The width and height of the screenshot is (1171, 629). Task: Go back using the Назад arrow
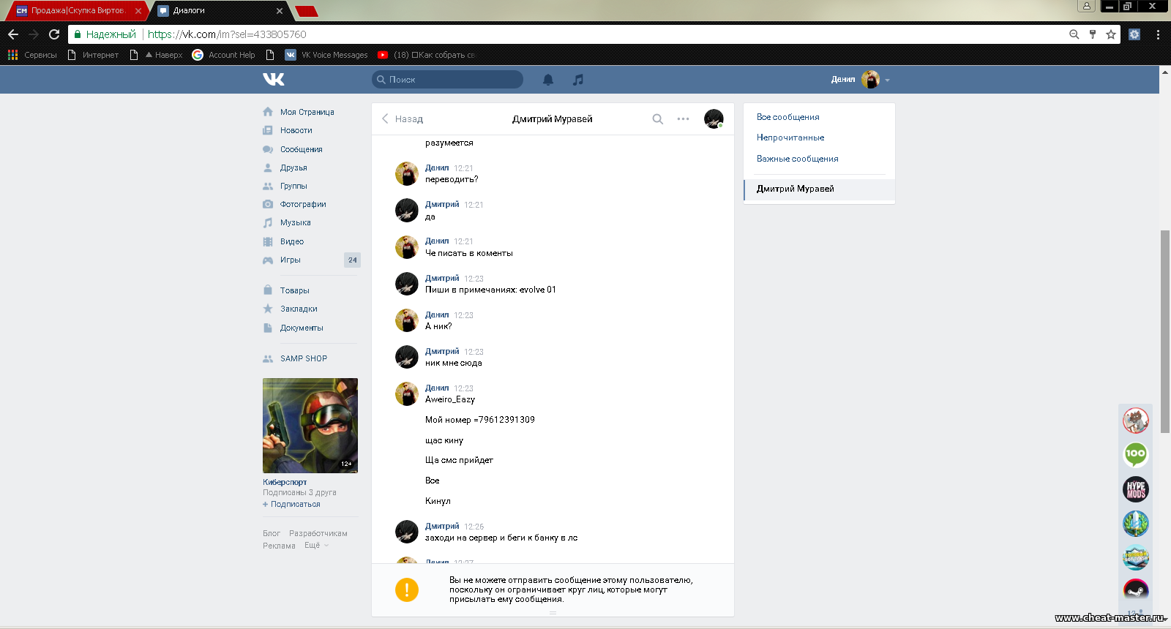403,118
